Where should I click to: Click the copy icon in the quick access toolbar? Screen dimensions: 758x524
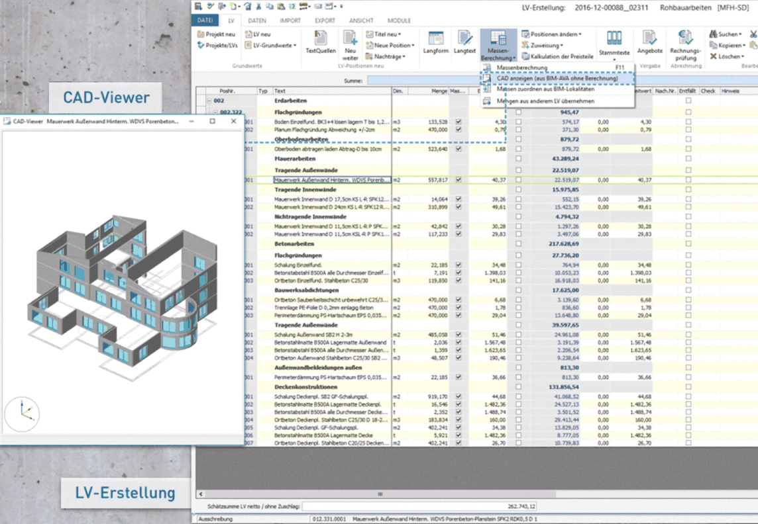270,6
